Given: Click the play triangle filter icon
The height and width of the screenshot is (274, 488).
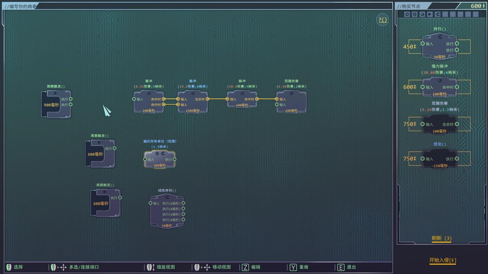Looking at the screenshot, I should pos(430,14).
